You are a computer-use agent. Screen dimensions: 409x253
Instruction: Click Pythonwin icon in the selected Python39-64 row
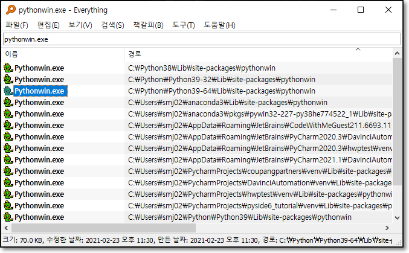click(x=8, y=91)
